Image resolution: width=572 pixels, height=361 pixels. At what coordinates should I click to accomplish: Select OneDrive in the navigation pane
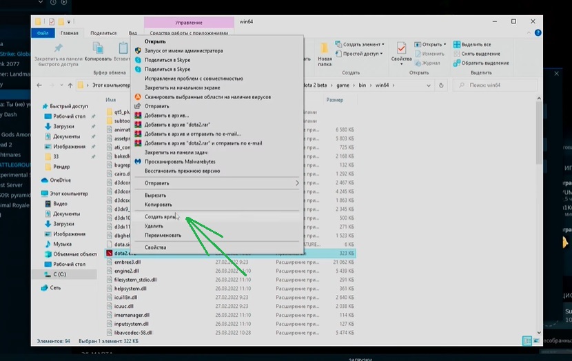pyautogui.click(x=60, y=180)
